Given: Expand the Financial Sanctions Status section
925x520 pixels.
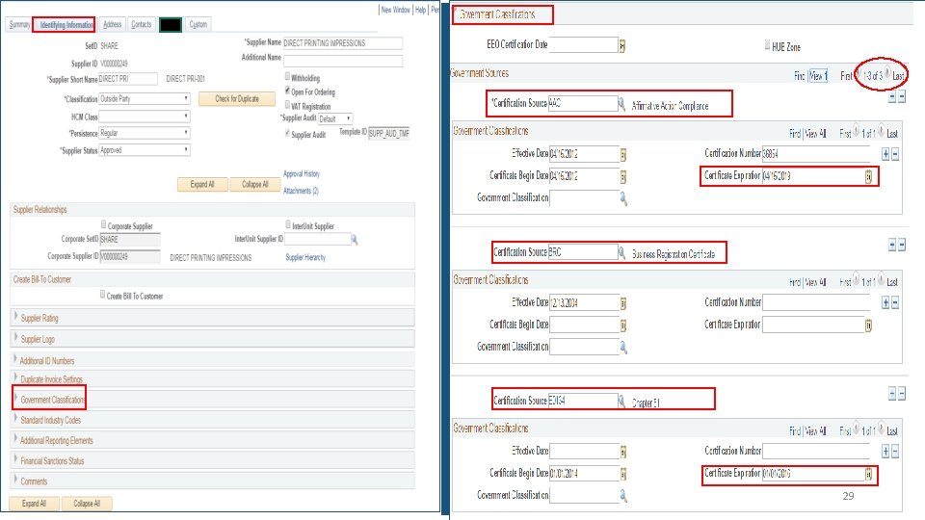Looking at the screenshot, I should 16,460.
